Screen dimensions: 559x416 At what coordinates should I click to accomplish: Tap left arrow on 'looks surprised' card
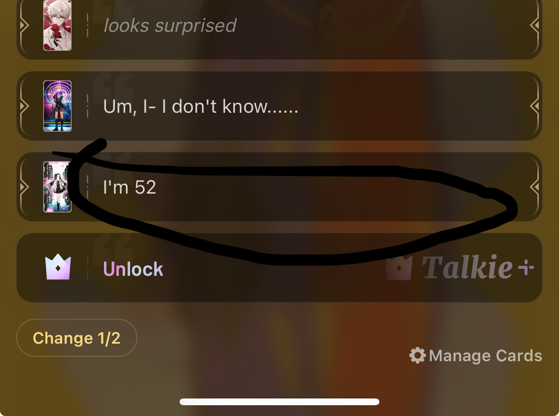(24, 25)
